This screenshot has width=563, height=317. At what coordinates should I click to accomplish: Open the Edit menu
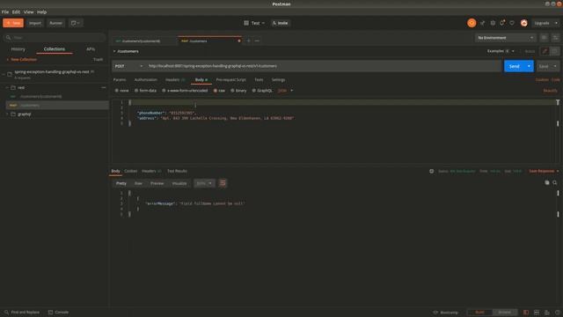(16, 11)
